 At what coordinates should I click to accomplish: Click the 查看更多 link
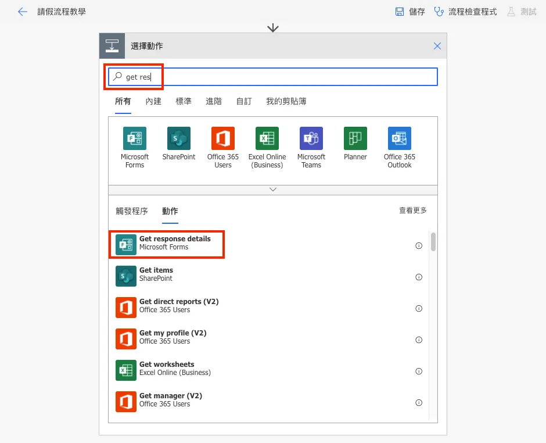(x=413, y=210)
